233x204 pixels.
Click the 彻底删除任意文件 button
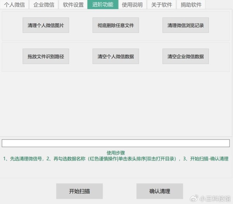[x=116, y=25]
